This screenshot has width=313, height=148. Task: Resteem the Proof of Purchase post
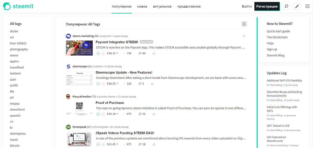coord(154,114)
